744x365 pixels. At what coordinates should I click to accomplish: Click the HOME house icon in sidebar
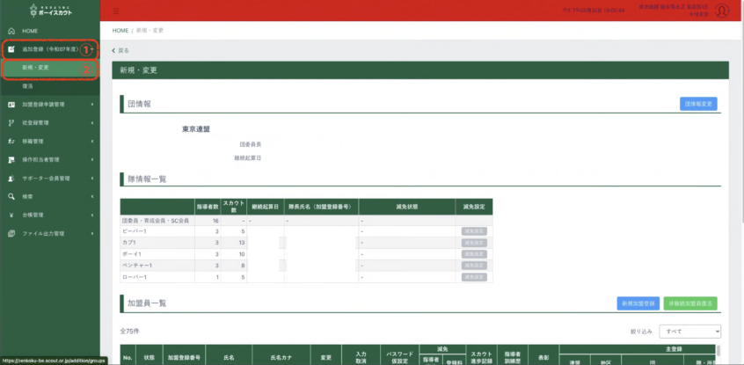[11, 31]
